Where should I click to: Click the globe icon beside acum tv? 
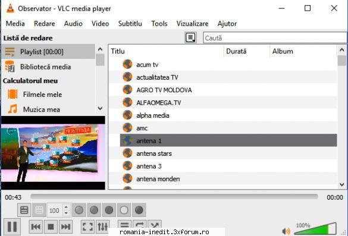coord(128,64)
